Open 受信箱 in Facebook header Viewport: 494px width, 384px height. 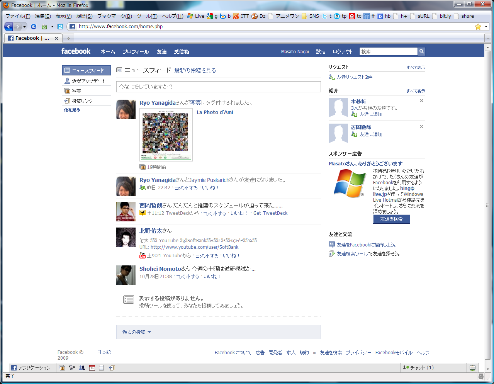click(x=182, y=51)
